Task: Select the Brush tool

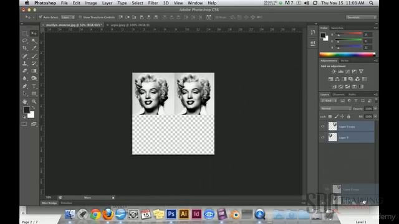Action: pyautogui.click(x=34, y=56)
